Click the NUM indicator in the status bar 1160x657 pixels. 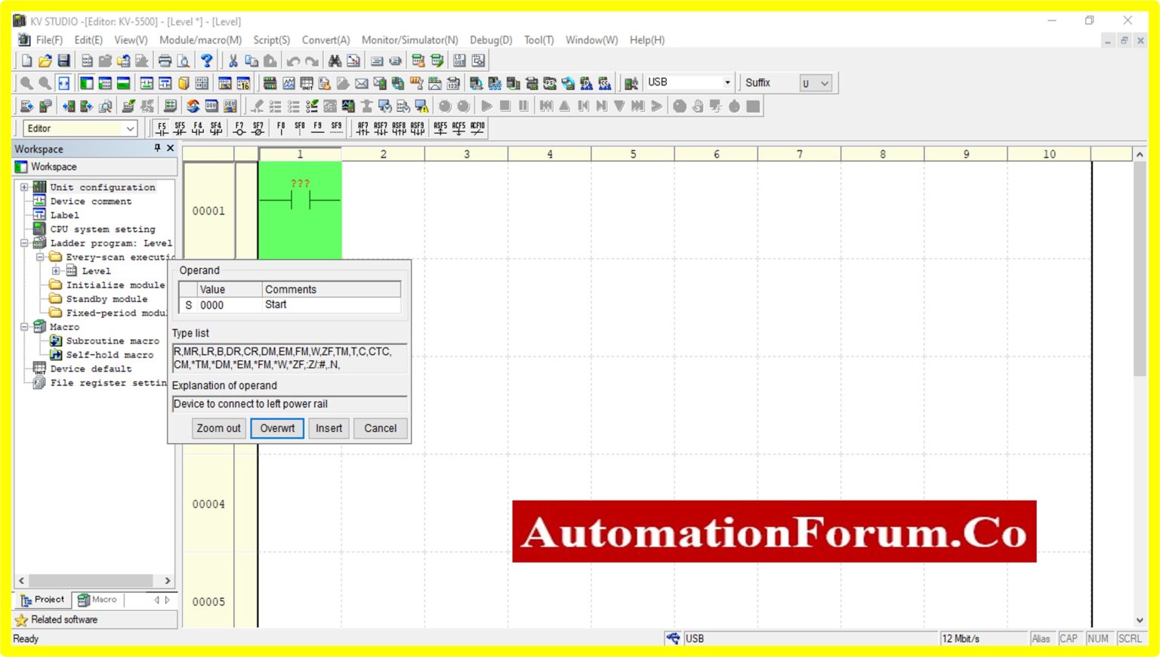click(1098, 638)
